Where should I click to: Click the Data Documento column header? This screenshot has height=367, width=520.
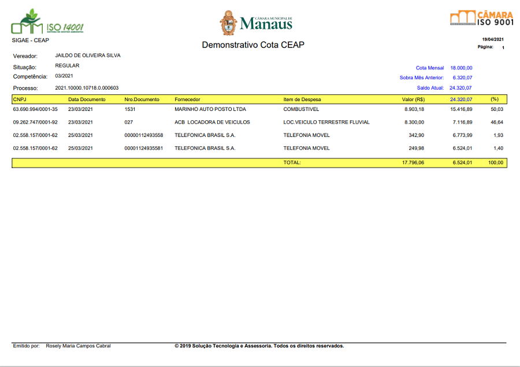tap(87, 99)
